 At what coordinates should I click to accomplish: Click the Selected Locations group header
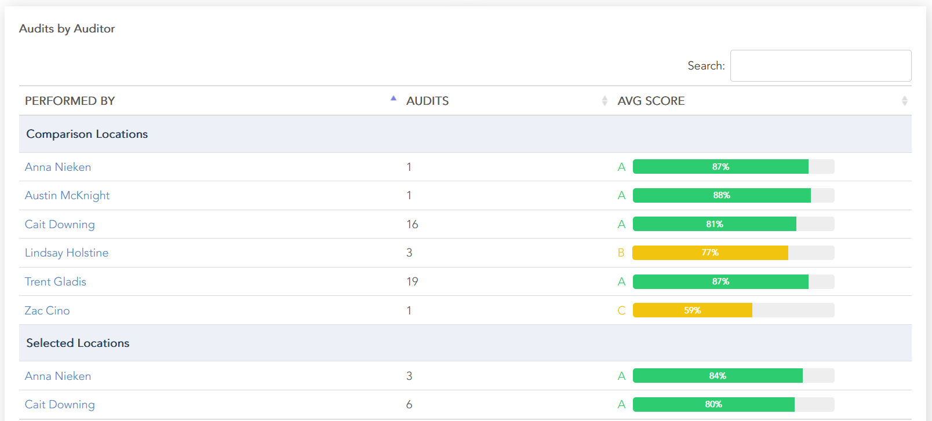tap(78, 343)
